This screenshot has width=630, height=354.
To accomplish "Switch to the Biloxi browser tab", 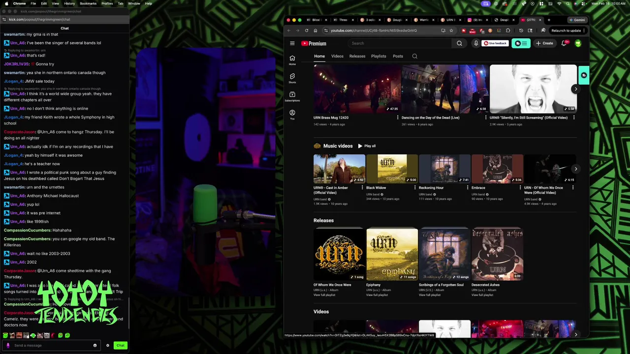I will 317,20.
